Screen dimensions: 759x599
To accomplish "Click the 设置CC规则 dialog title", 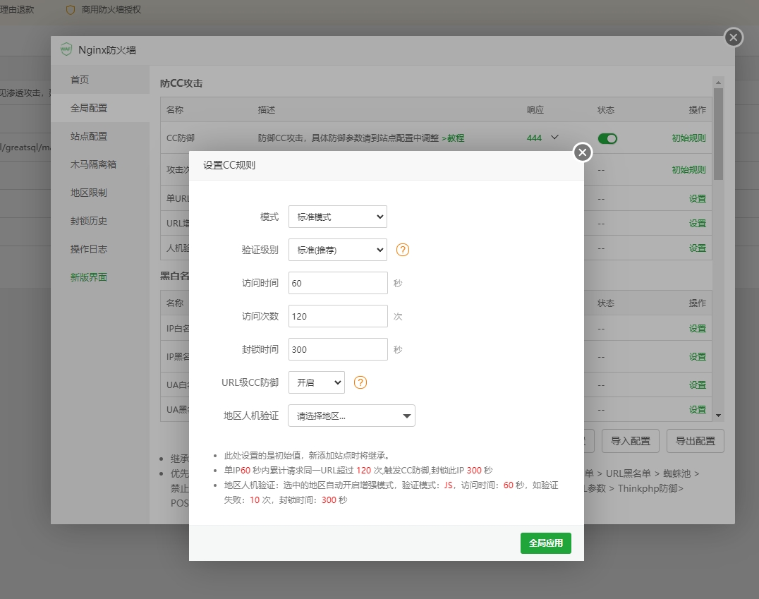I will click(229, 165).
